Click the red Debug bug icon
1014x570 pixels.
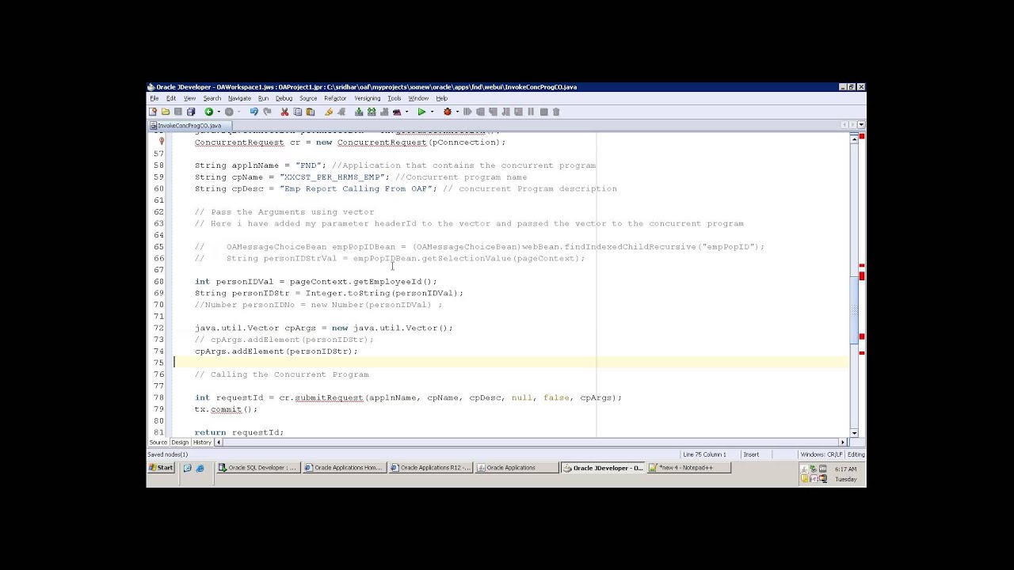click(448, 112)
